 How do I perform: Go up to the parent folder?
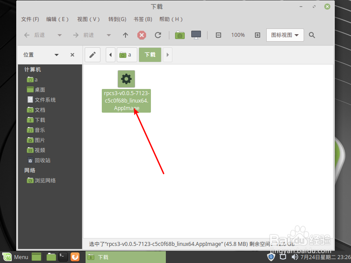point(125,35)
